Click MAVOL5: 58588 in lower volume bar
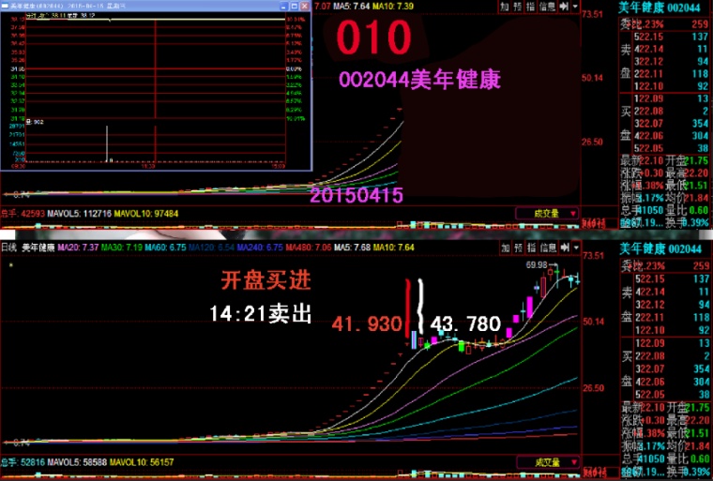Viewport: 713px width, 481px height. (77, 462)
